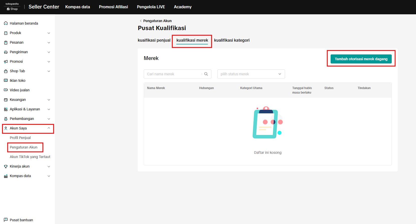Expand the Keuangan menu chevron

[x=49, y=100]
